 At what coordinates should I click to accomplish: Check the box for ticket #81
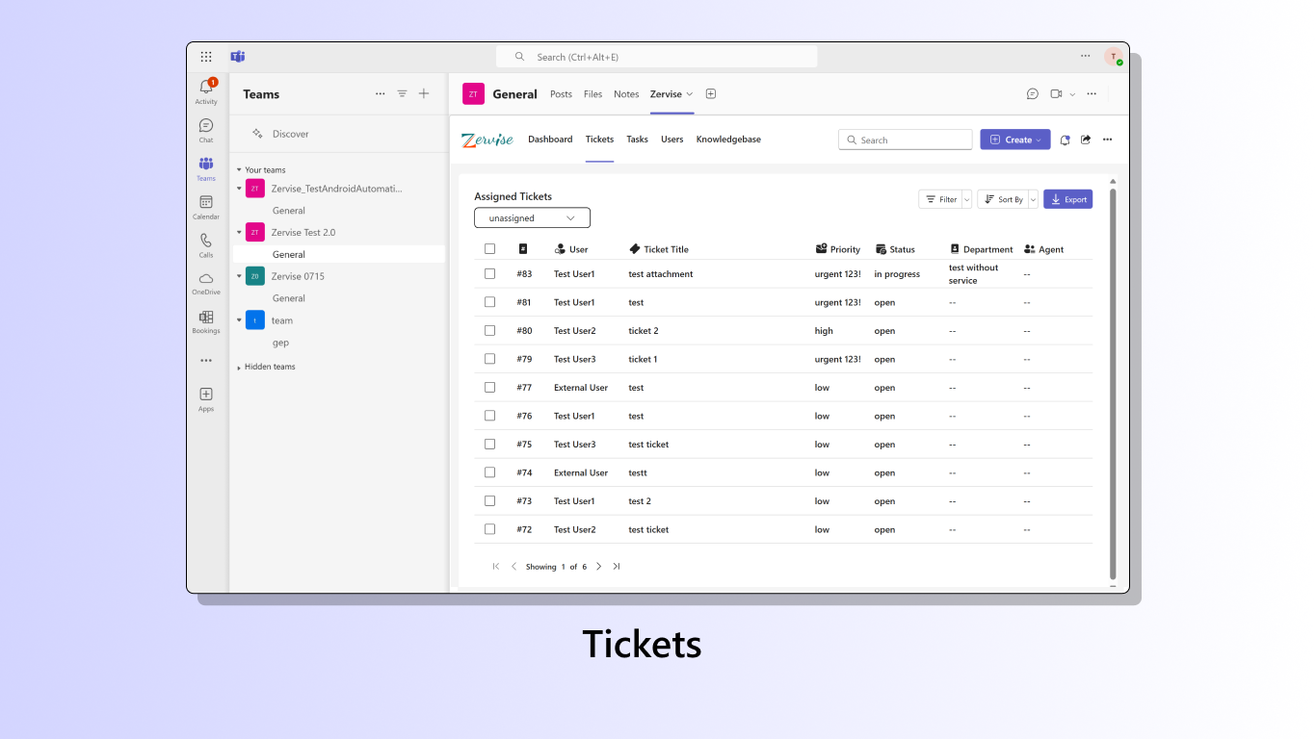[490, 302]
